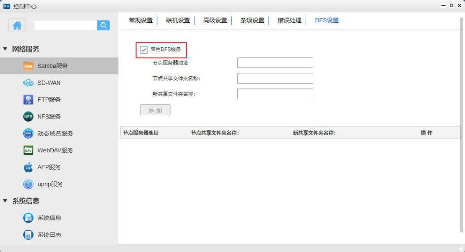Collapse the 系统信息 section arrow
The width and height of the screenshot is (465, 252).
pos(5,201)
